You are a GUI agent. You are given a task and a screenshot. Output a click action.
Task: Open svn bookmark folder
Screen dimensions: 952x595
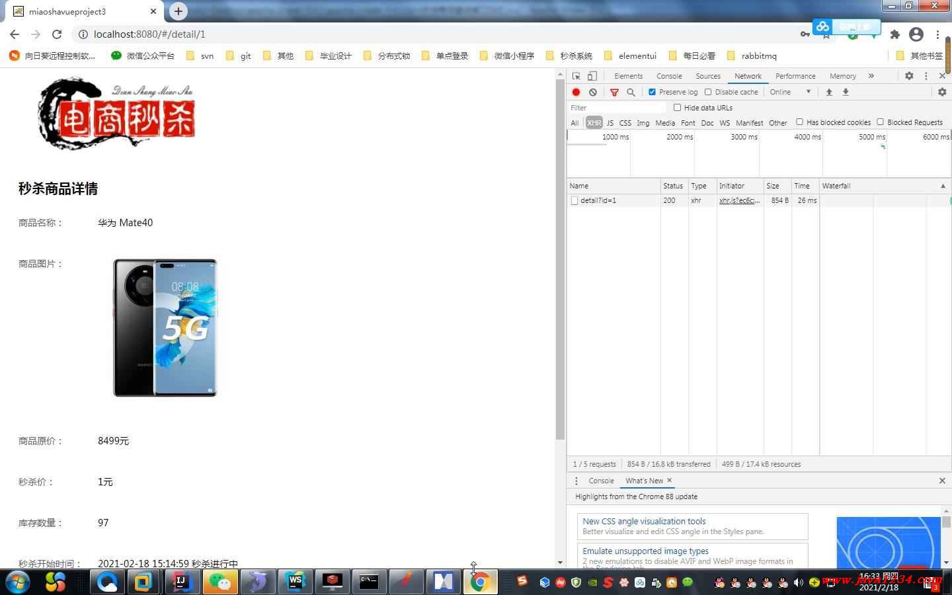(x=200, y=56)
